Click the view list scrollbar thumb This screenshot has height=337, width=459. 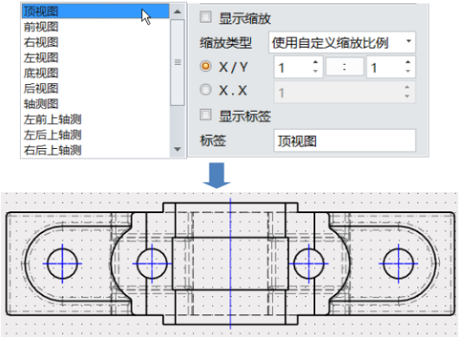pyautogui.click(x=178, y=62)
